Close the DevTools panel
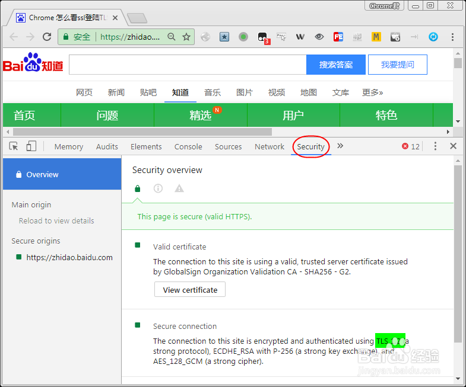This screenshot has width=466, height=387. point(453,146)
